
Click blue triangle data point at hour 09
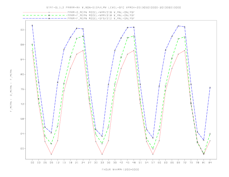(x=51, y=133)
